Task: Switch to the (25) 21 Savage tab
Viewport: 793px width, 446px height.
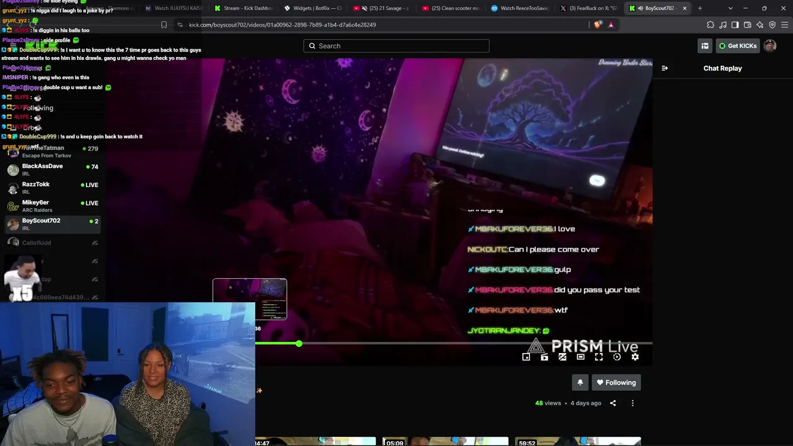Action: 382,8
